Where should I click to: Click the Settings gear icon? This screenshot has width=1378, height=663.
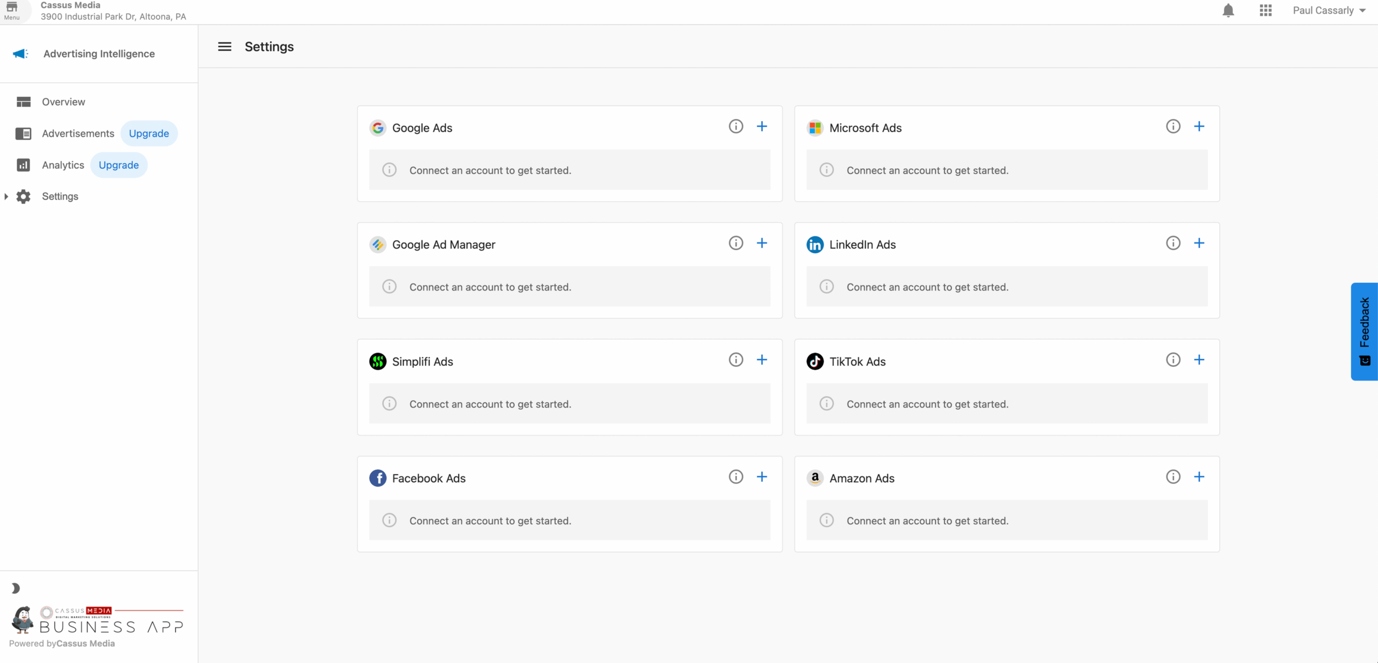pyautogui.click(x=24, y=196)
